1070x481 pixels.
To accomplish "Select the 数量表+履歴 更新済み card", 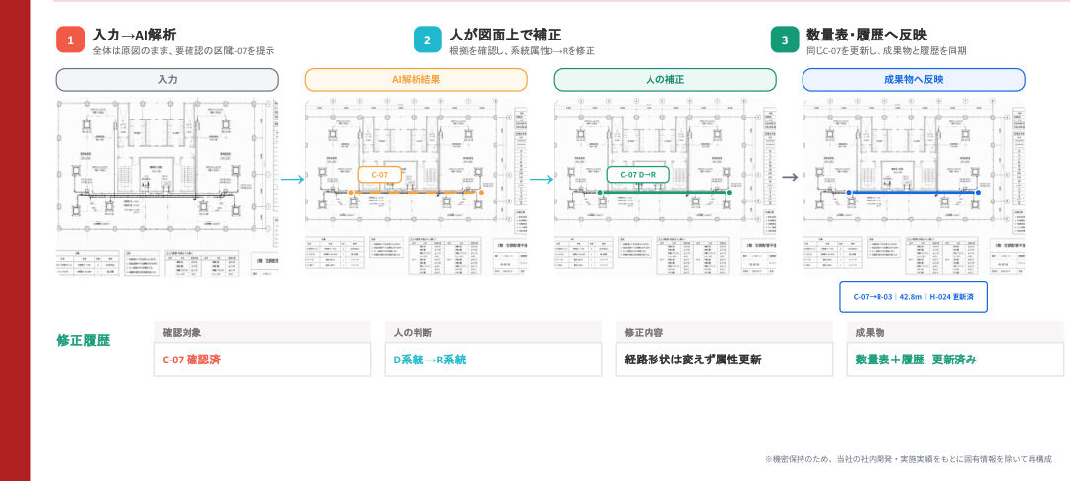I will (955, 360).
